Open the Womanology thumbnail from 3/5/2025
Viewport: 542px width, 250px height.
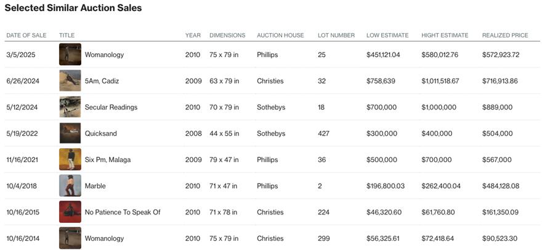(70, 54)
